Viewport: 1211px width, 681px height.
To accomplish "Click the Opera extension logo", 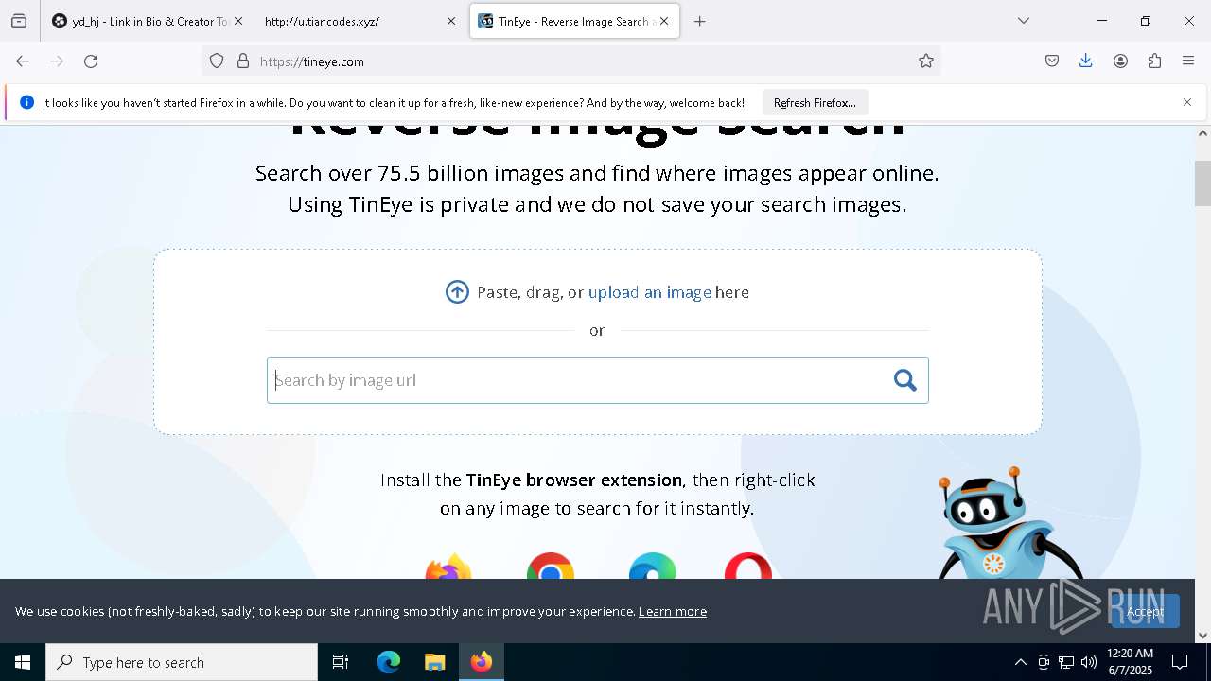I will pyautogui.click(x=748, y=566).
